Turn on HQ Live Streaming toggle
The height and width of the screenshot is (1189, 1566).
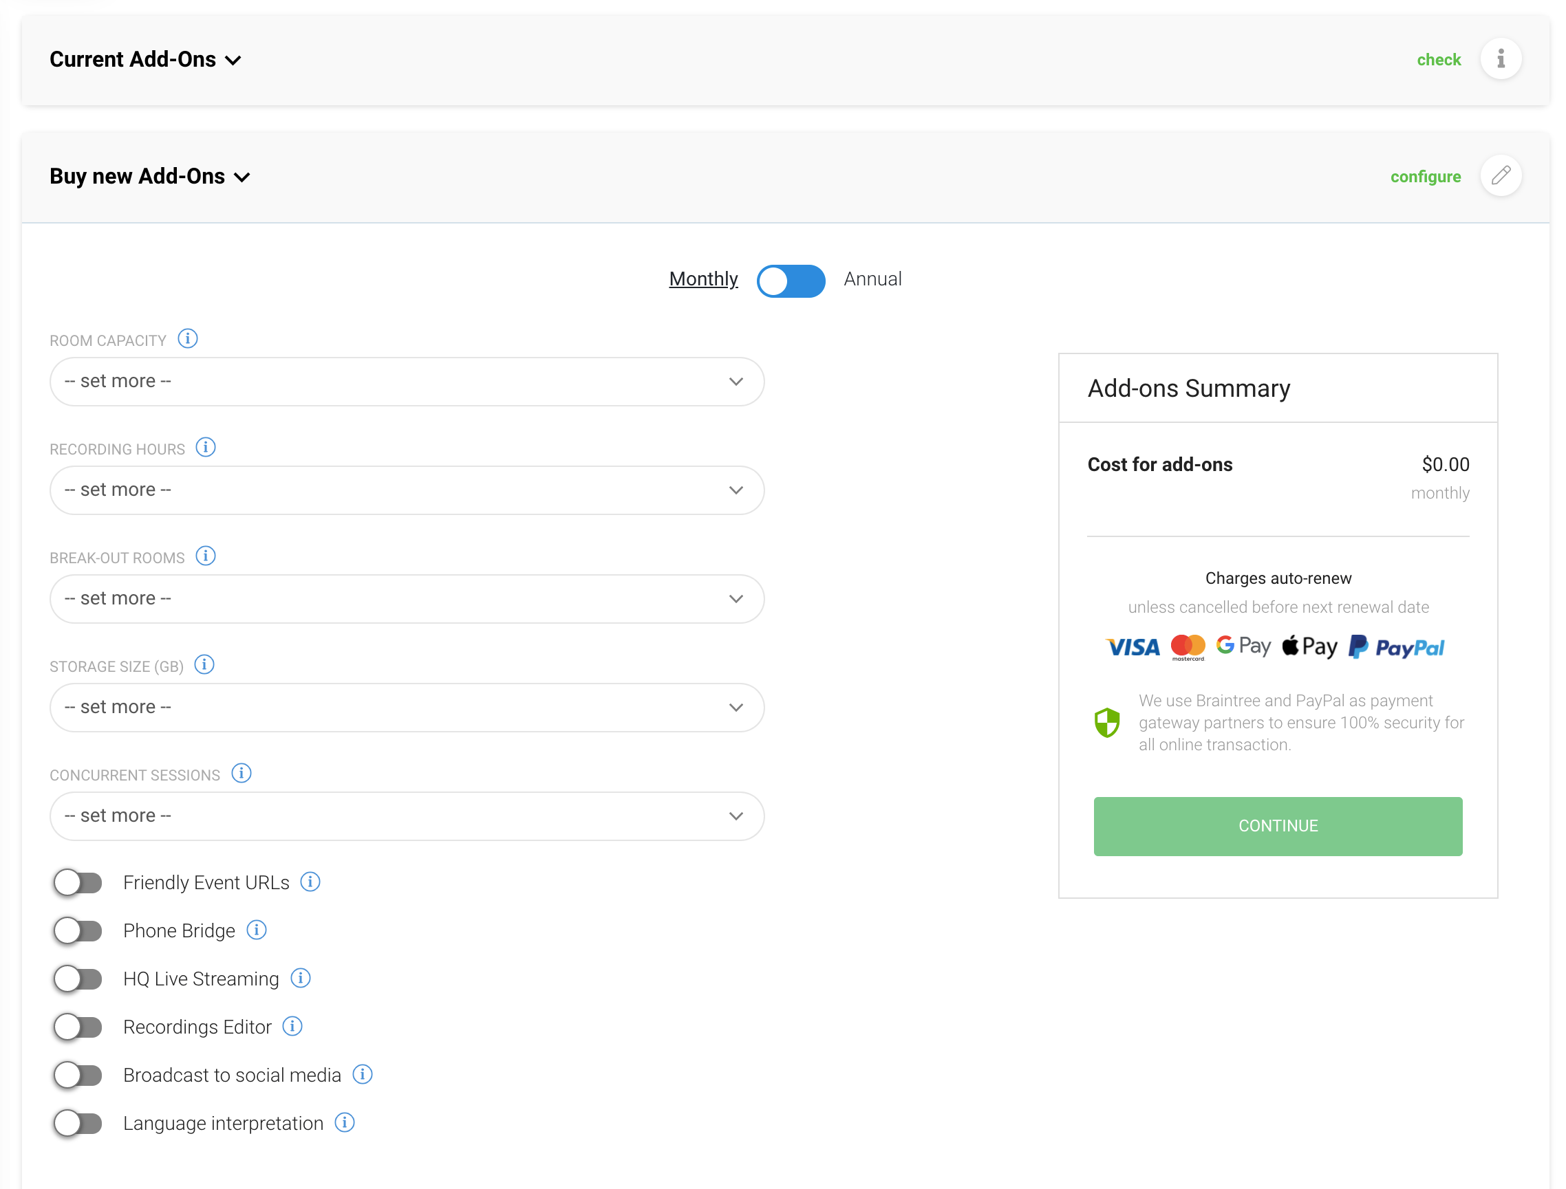click(78, 979)
